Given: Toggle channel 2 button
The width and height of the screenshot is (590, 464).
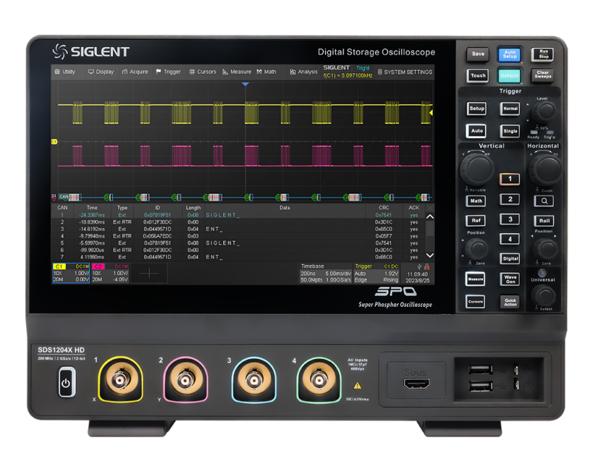Looking at the screenshot, I should point(510,199).
